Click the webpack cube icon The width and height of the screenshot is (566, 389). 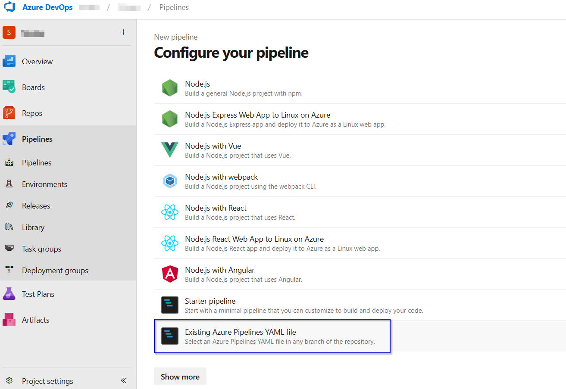point(170,181)
